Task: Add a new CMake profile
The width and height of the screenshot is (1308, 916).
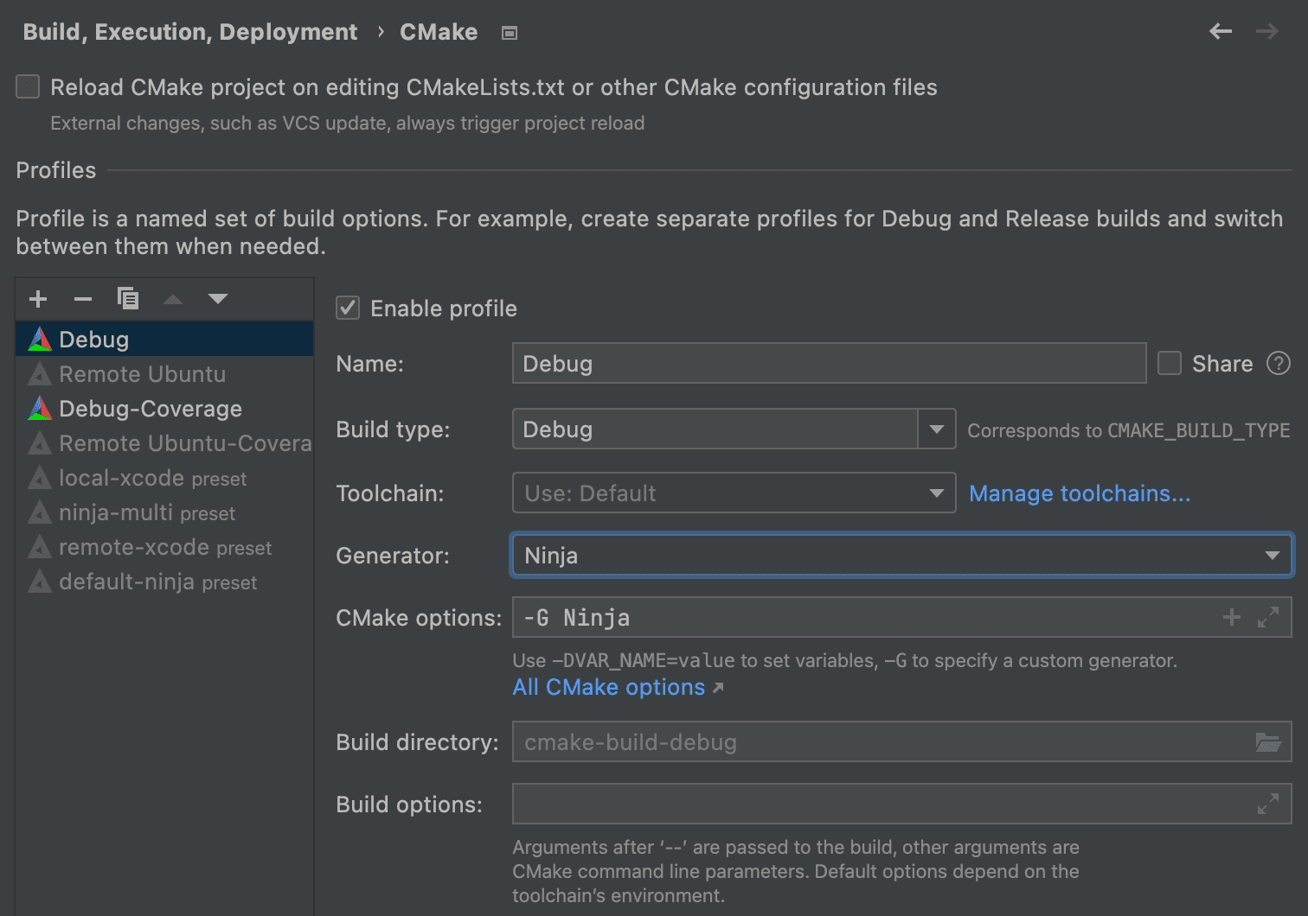Action: click(x=38, y=299)
